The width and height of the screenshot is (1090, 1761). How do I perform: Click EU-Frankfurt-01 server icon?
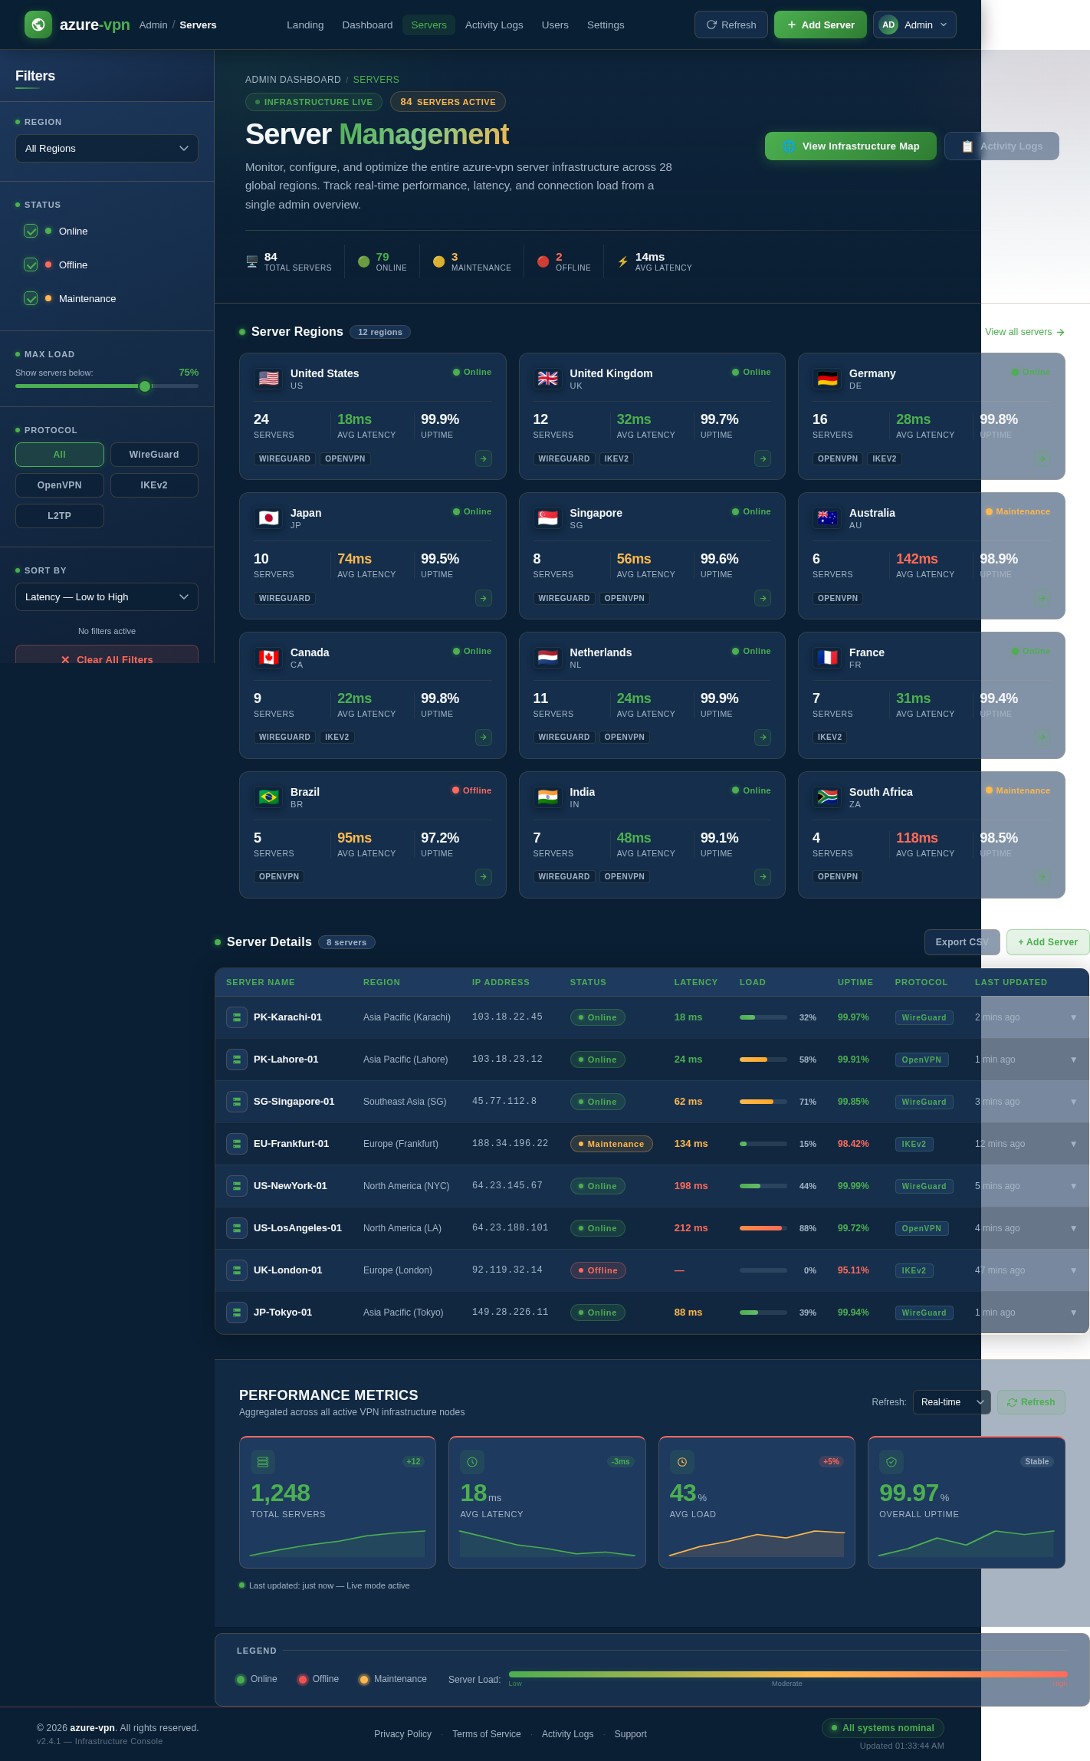click(x=237, y=1144)
